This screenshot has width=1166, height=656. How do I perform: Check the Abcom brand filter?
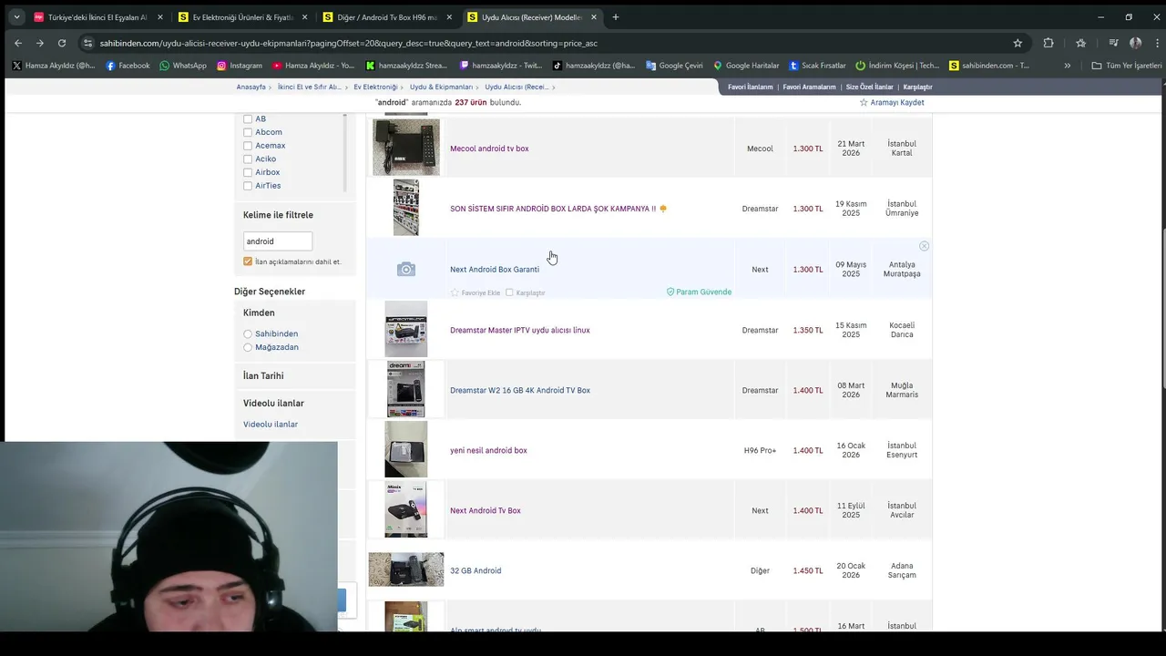tap(248, 132)
